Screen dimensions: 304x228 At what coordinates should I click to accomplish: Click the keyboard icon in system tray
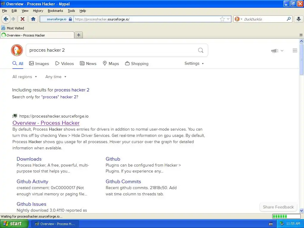[x=271, y=224]
